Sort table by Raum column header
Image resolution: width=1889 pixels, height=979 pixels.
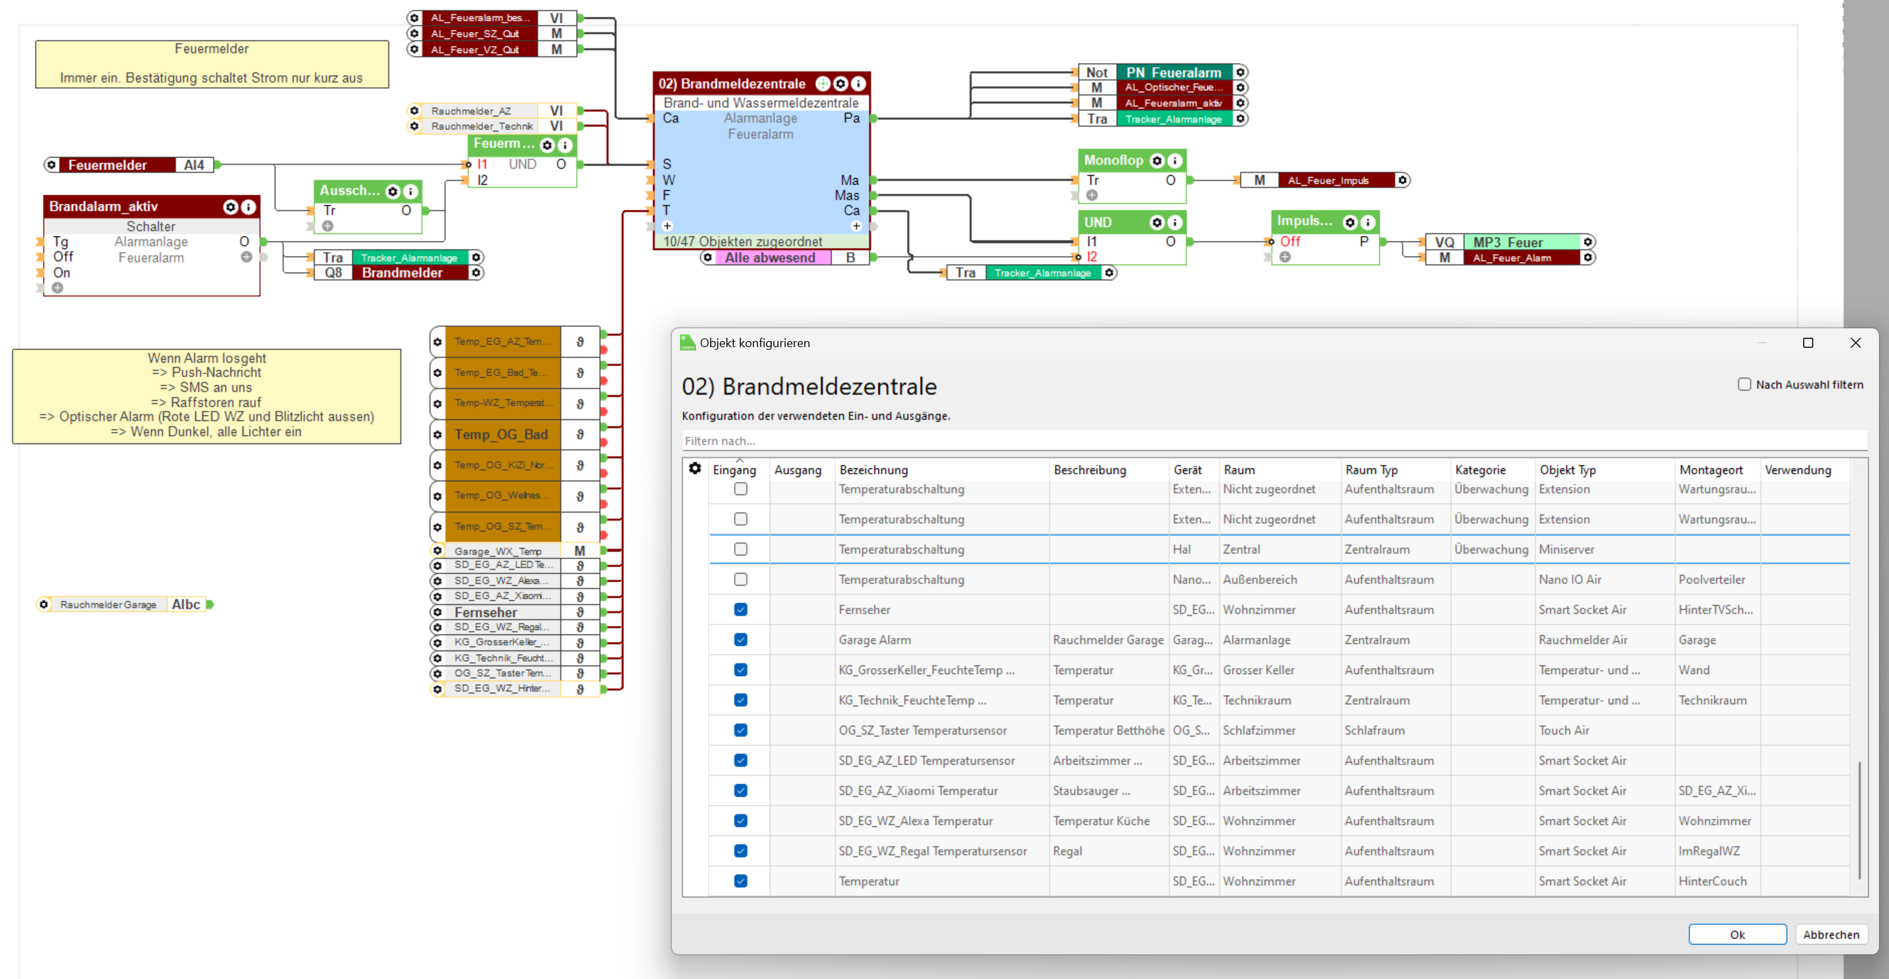pyautogui.click(x=1239, y=470)
